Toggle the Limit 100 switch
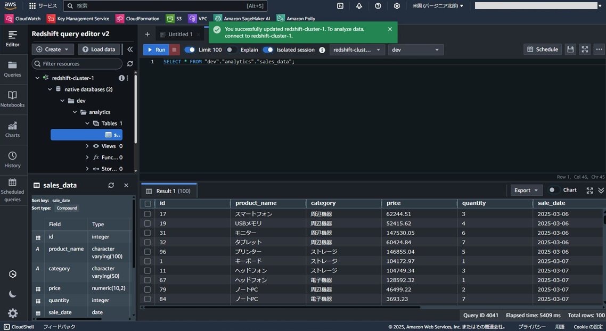The image size is (606, 331). point(191,49)
